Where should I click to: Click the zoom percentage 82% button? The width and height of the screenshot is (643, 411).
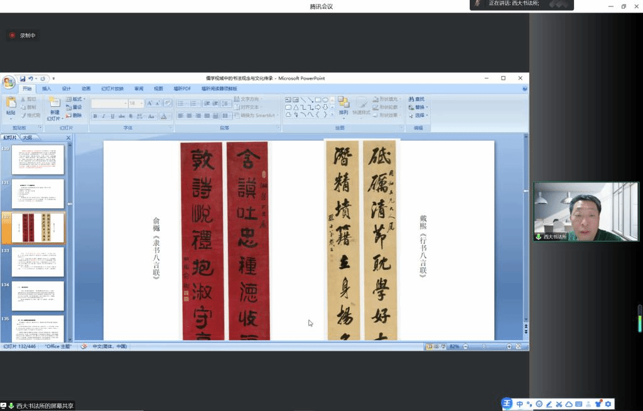[x=455, y=346]
